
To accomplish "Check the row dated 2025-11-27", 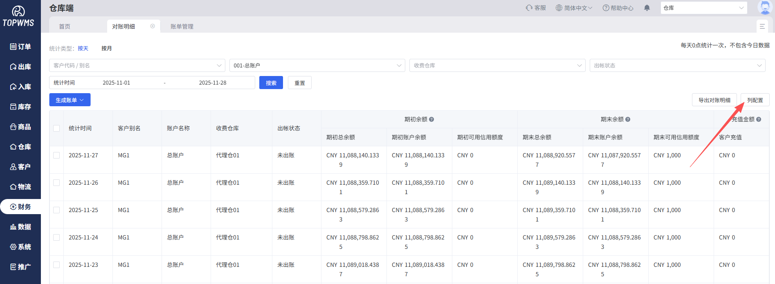I will 56,155.
